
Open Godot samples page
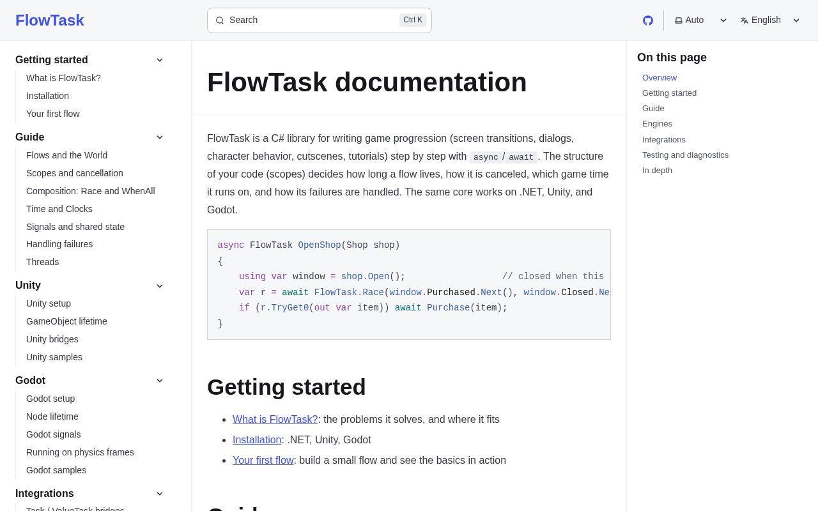pyautogui.click(x=56, y=470)
